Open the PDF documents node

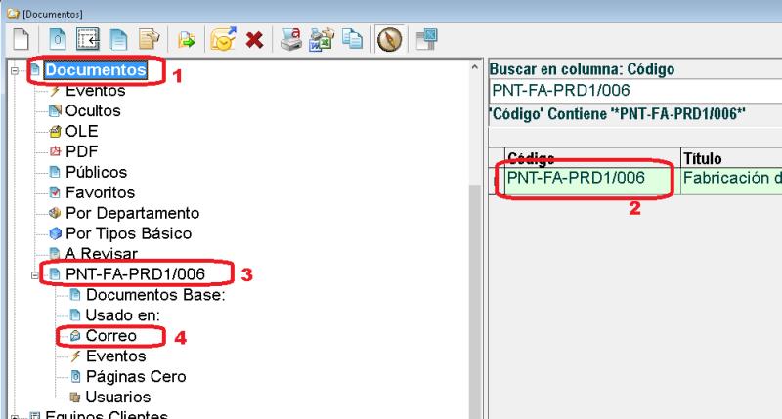click(81, 151)
